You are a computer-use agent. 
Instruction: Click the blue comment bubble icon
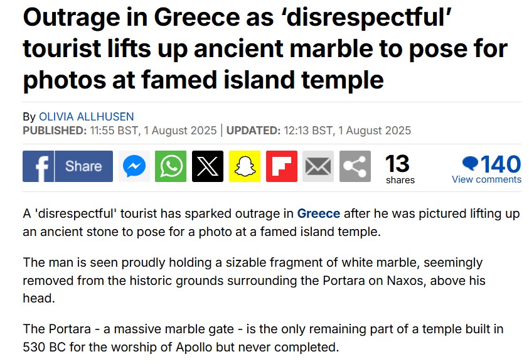pos(470,164)
